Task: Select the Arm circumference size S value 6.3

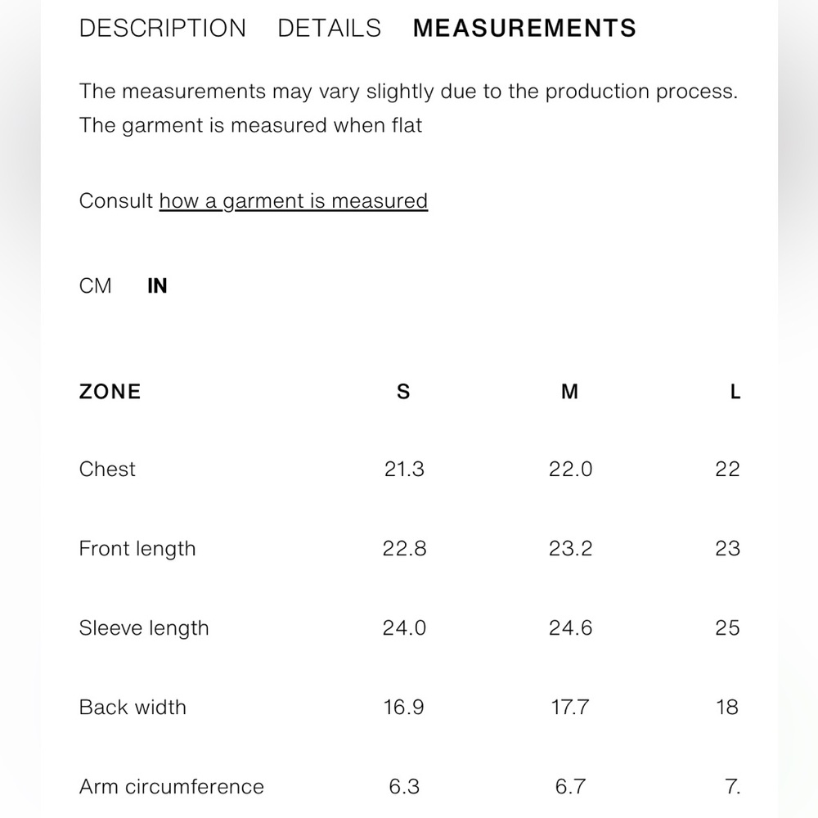Action: (404, 787)
